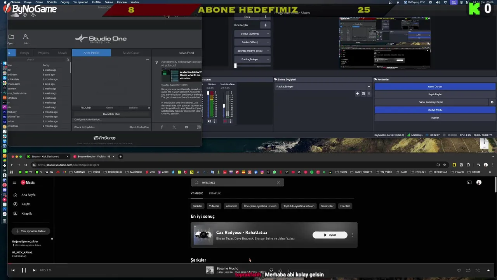This screenshot has height=280, width=497.
Task: Open the Instagram icon under News Feed
Action: (x=198, y=127)
